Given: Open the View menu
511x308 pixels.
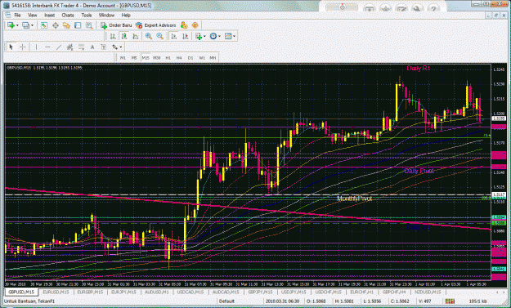Looking at the screenshot, I should click(32, 16).
